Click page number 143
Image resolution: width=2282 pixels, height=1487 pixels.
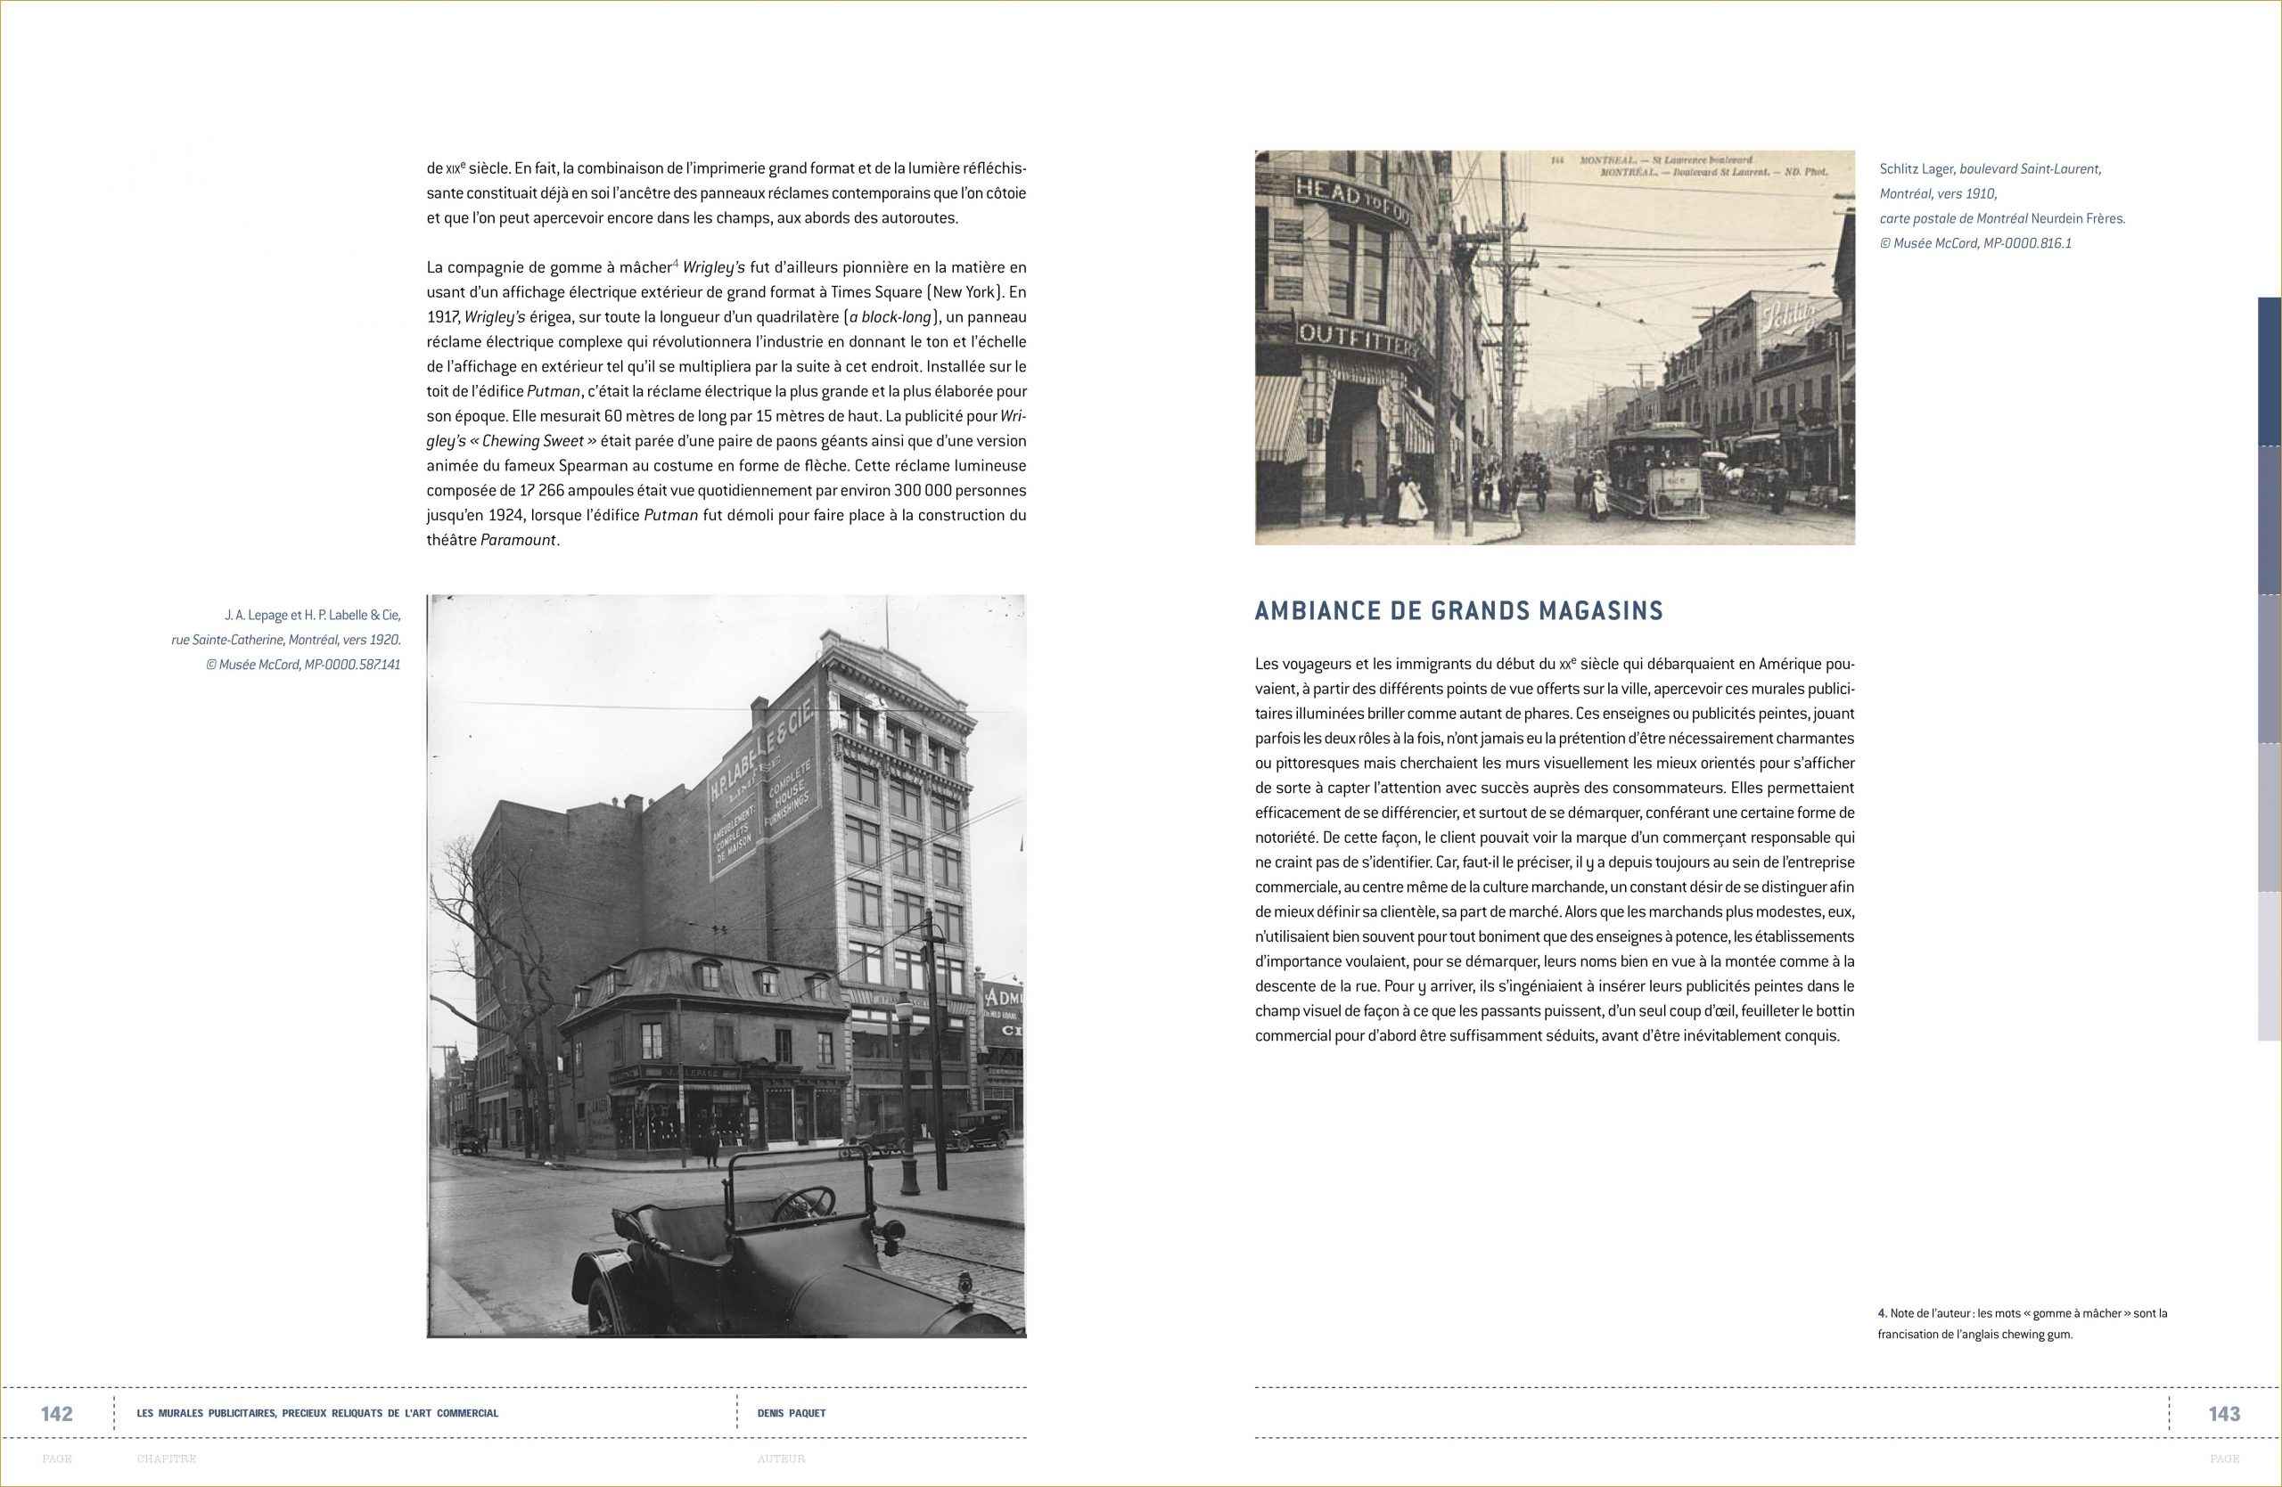pos(2223,1414)
